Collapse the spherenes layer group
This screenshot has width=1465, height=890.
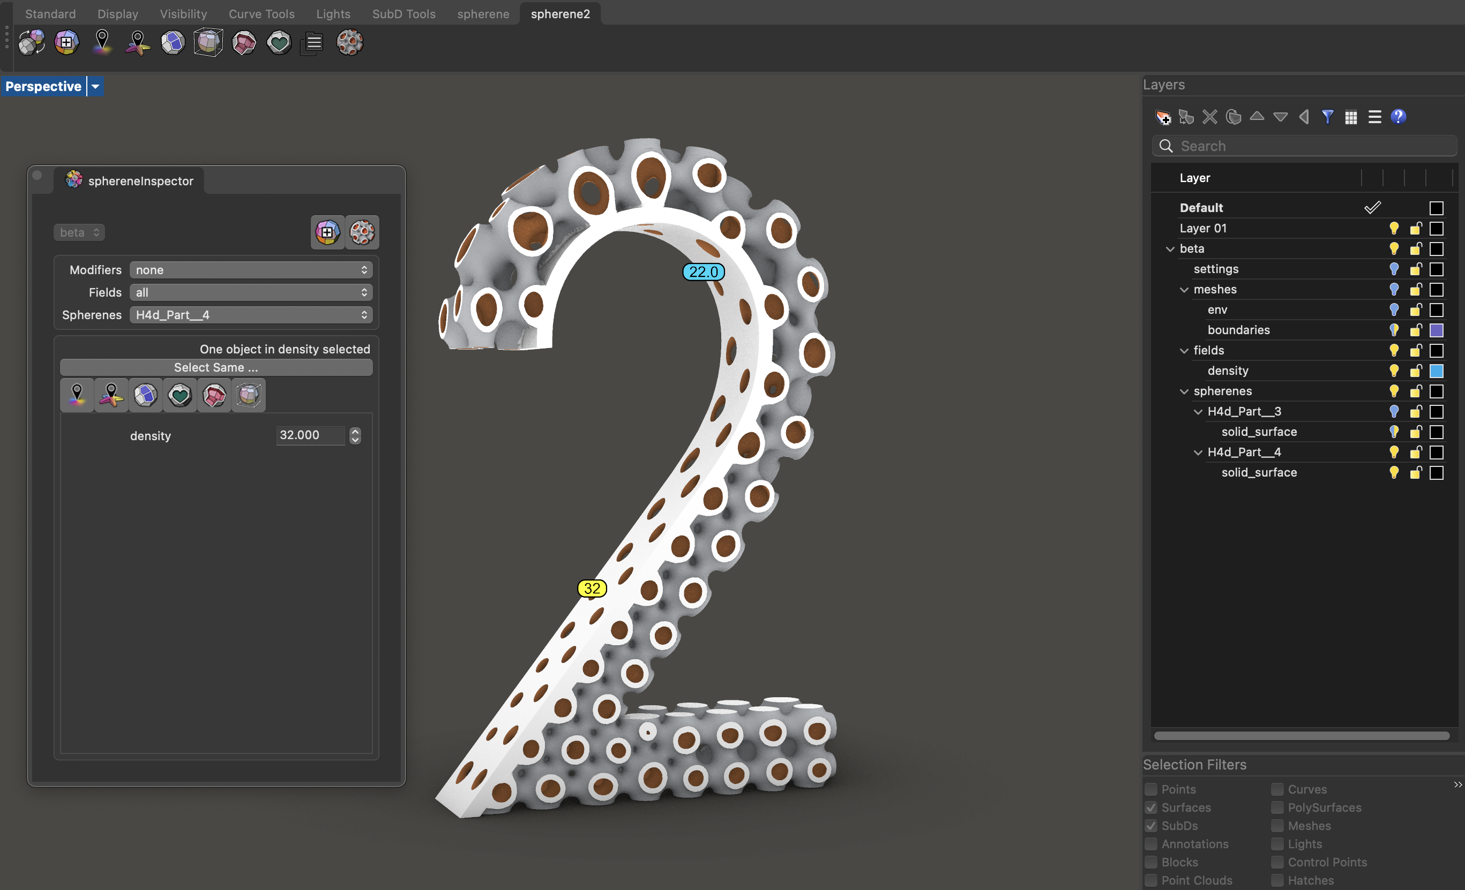pos(1184,391)
